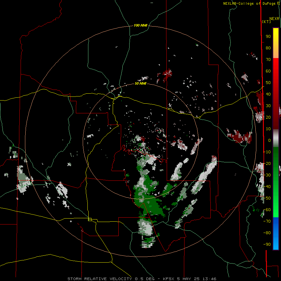Pick the bright red segment of the velocity color bar
The image size is (281, 281).
(x=276, y=93)
